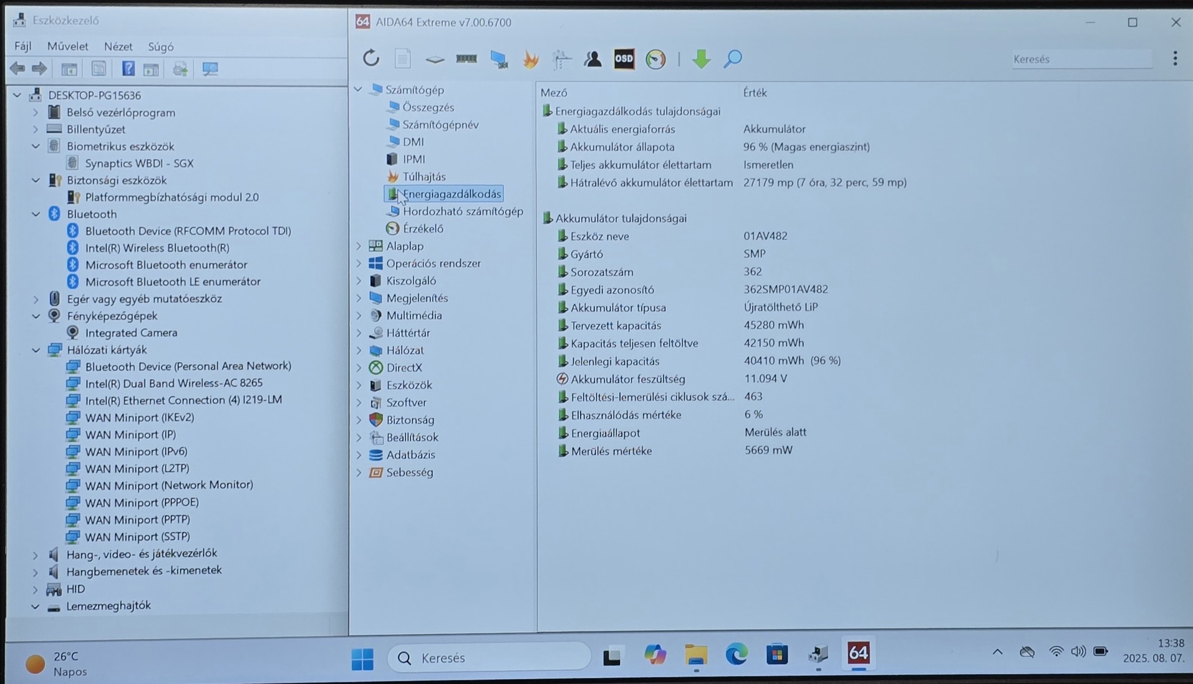Image resolution: width=1193 pixels, height=684 pixels.
Task: Click the magnifier search icon in AIDA64 toolbar
Action: [733, 59]
